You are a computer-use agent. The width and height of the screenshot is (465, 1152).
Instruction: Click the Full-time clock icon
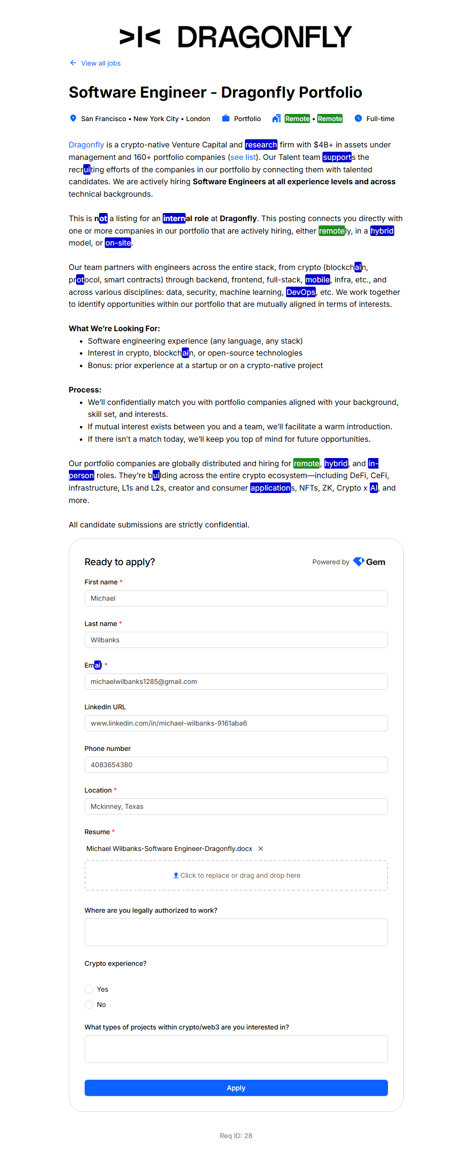click(358, 118)
